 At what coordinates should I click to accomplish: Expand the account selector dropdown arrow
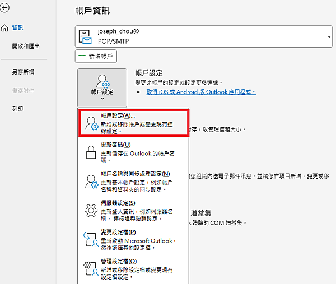(x=329, y=36)
